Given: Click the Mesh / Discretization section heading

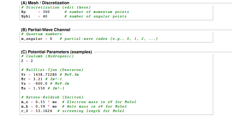Looking at the screenshot, I should (x=45, y=3).
